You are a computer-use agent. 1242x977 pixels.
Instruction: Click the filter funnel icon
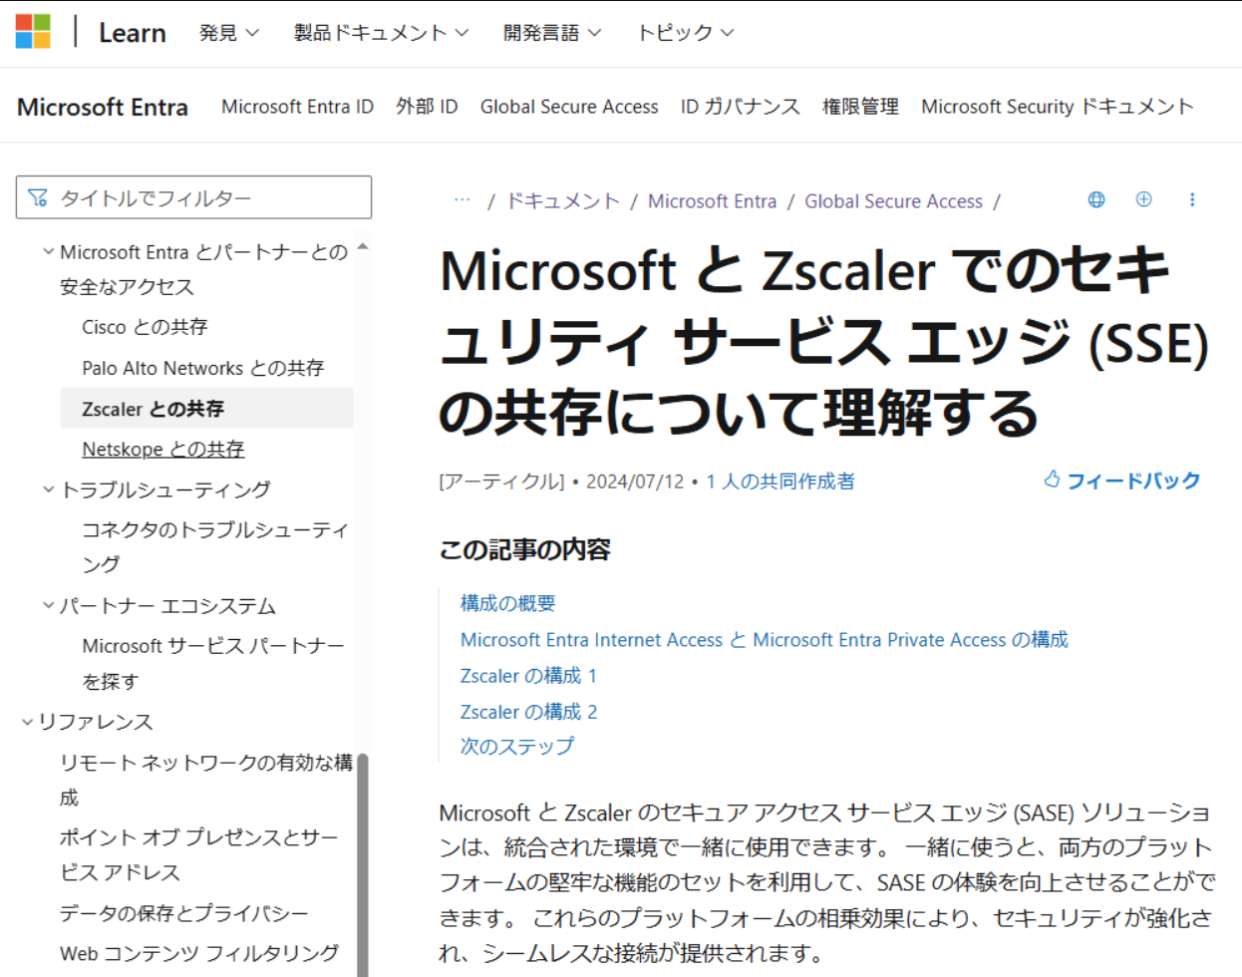(x=38, y=197)
